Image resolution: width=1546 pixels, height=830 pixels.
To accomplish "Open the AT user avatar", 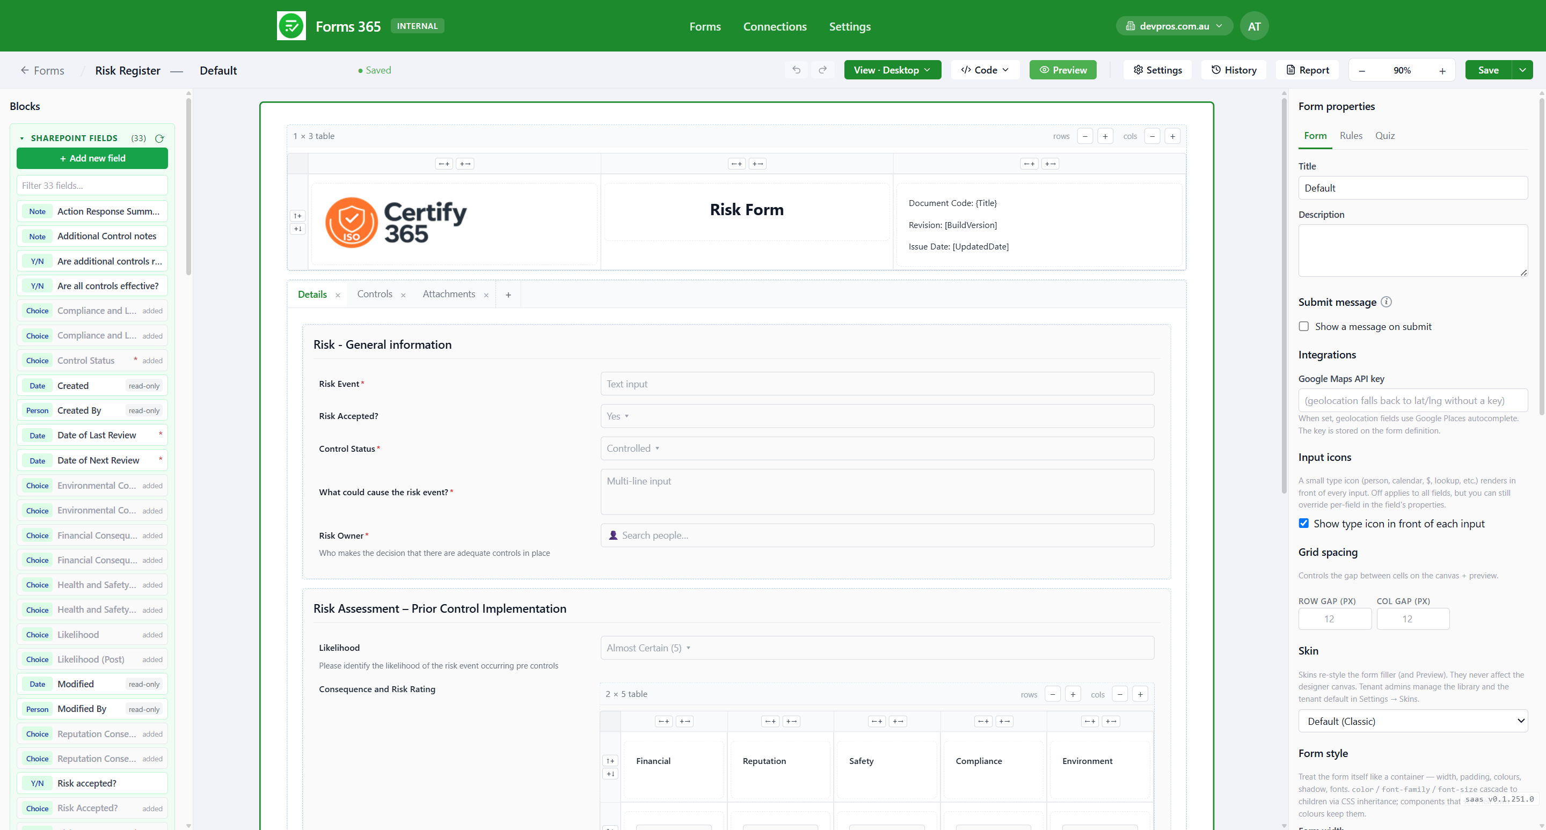I will [1254, 26].
